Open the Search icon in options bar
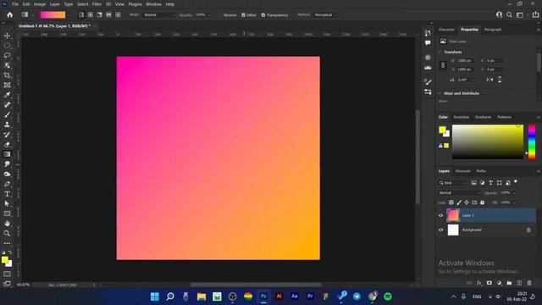The width and height of the screenshot is (542, 305). pyautogui.click(x=509, y=15)
